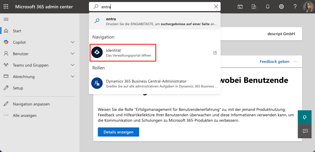This screenshot has height=152, width=315.
Task: Open the app launcher waffle icon
Action: 6,7
